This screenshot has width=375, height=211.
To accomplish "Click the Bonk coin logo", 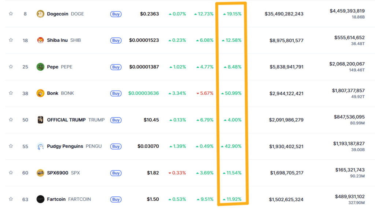I will (x=40, y=93).
